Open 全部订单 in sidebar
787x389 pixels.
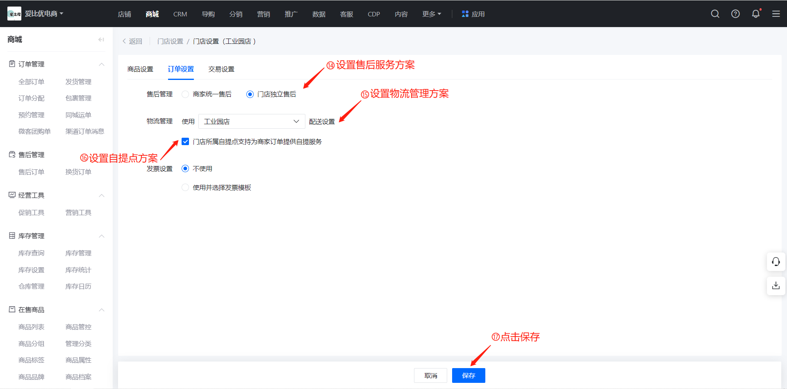(31, 82)
